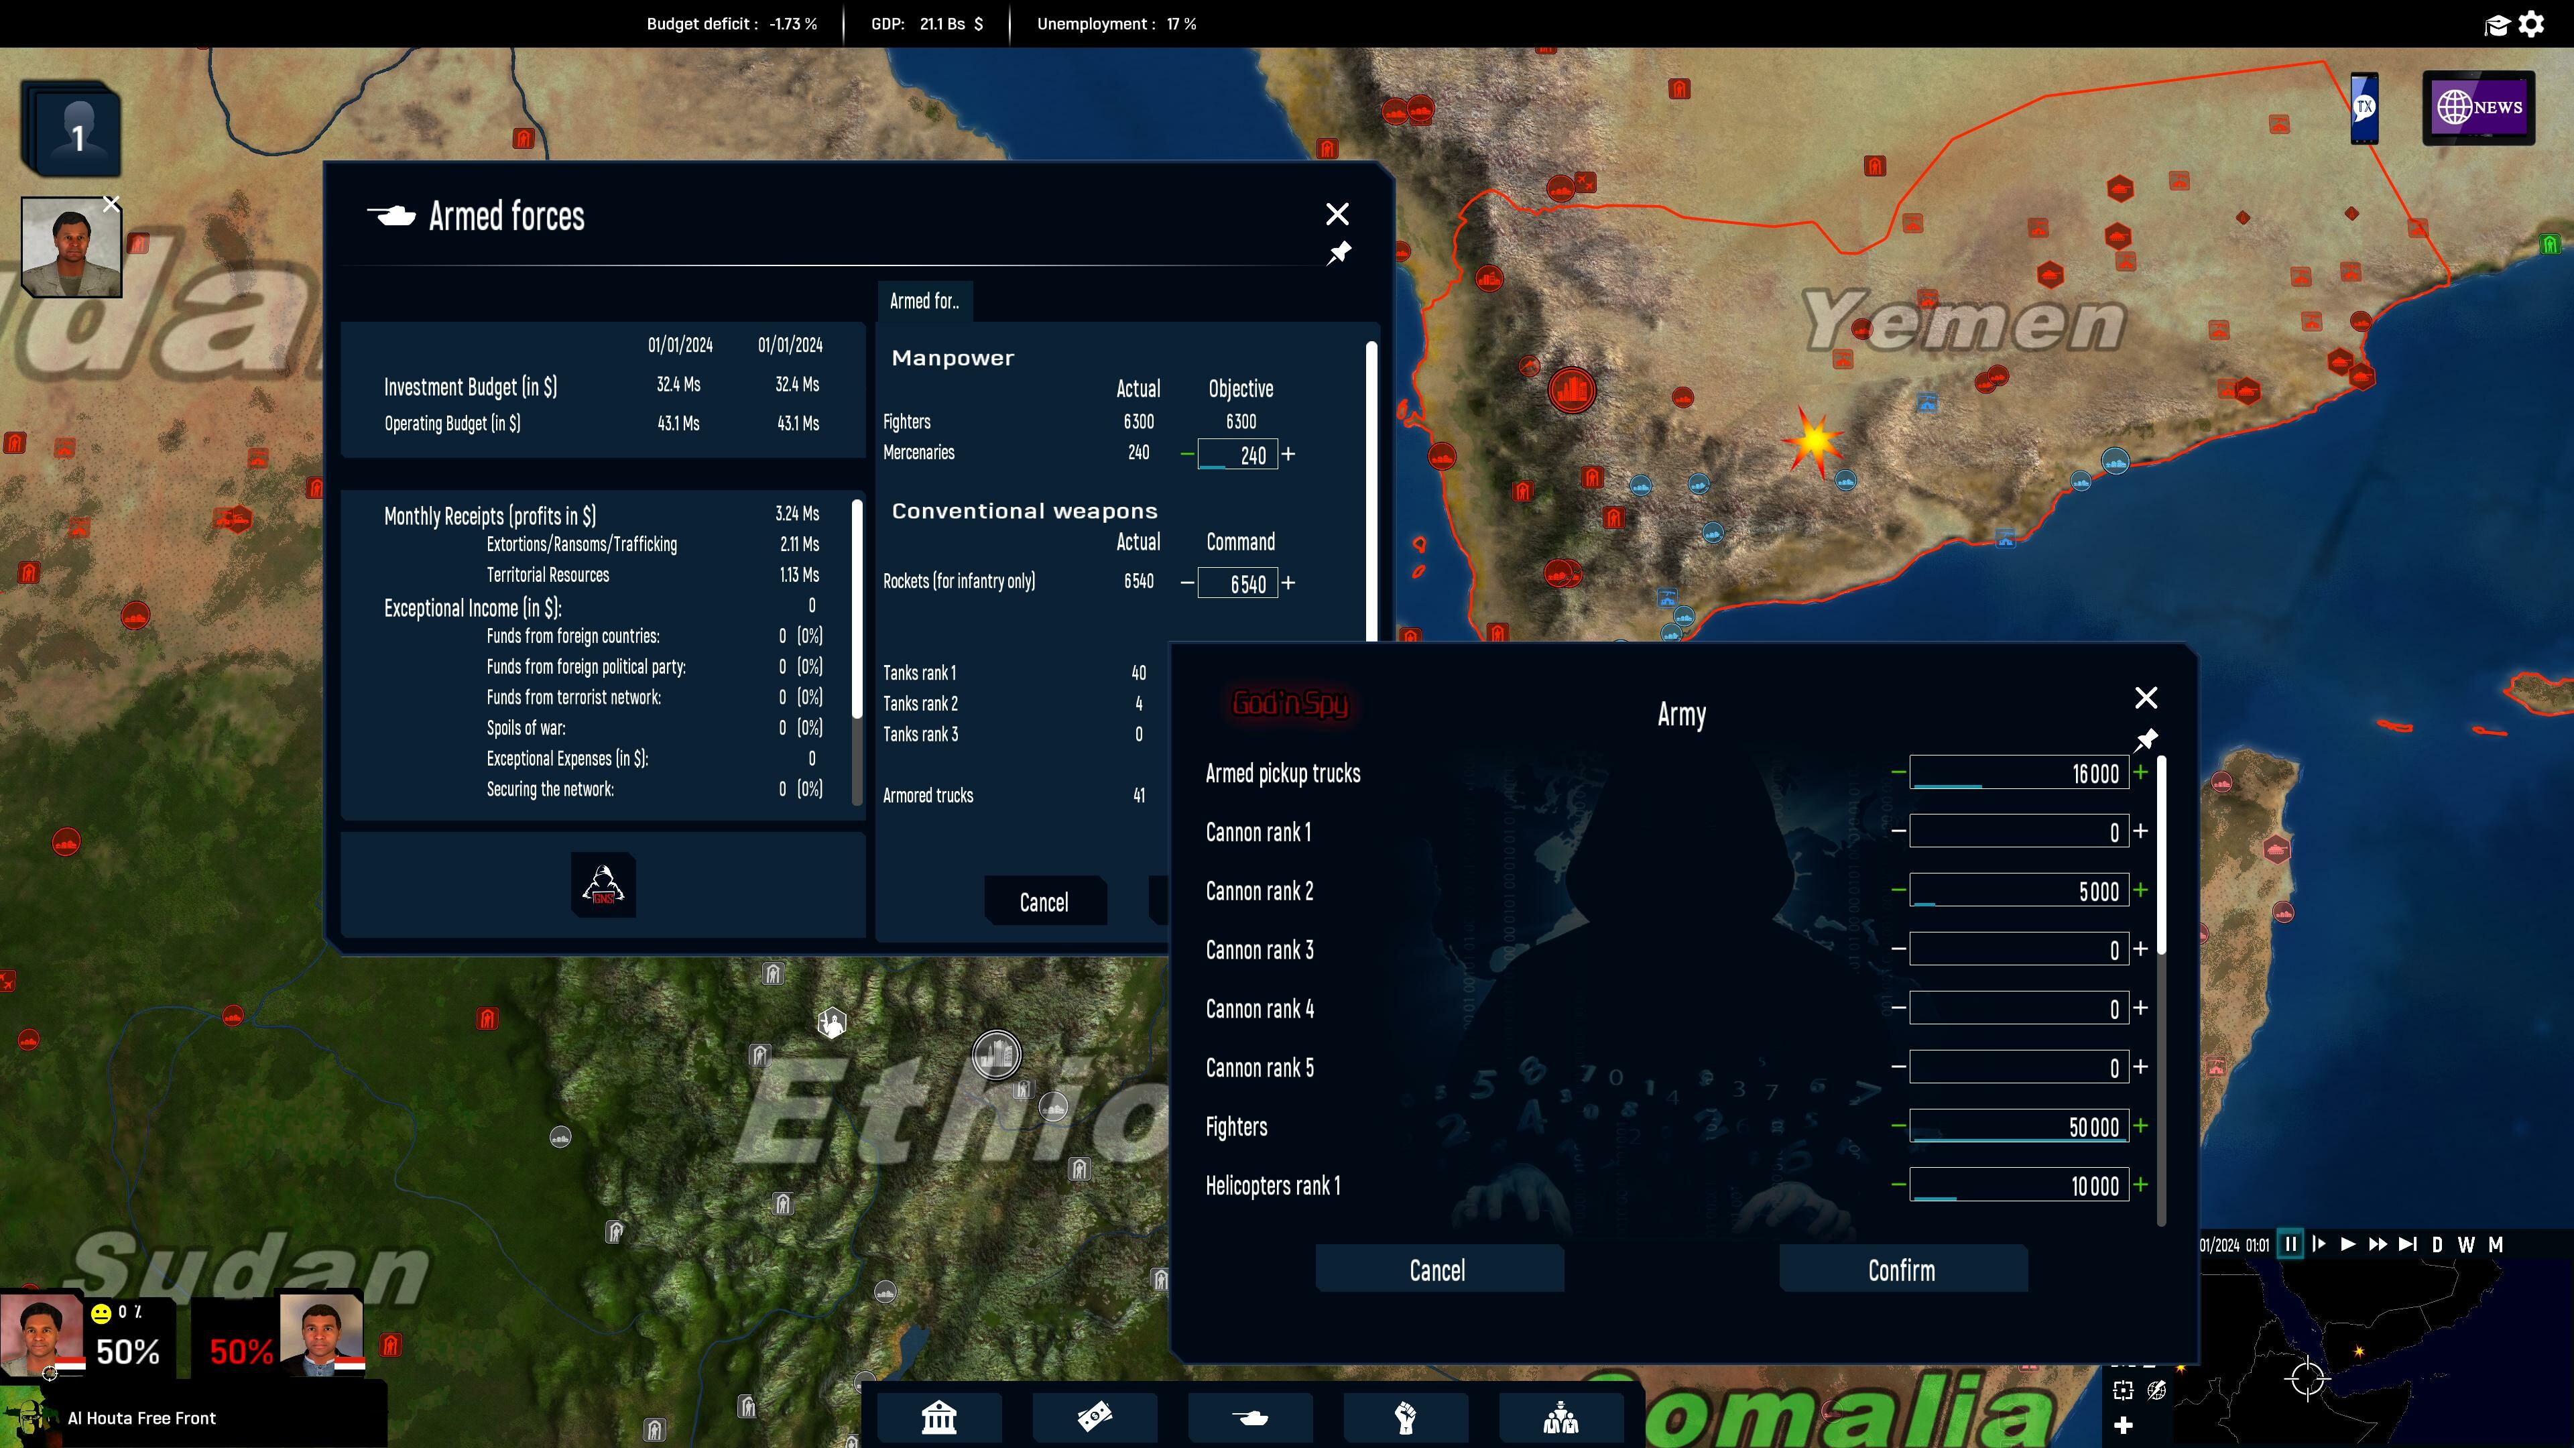Click the hacker icon in the Armed forces window

point(603,886)
